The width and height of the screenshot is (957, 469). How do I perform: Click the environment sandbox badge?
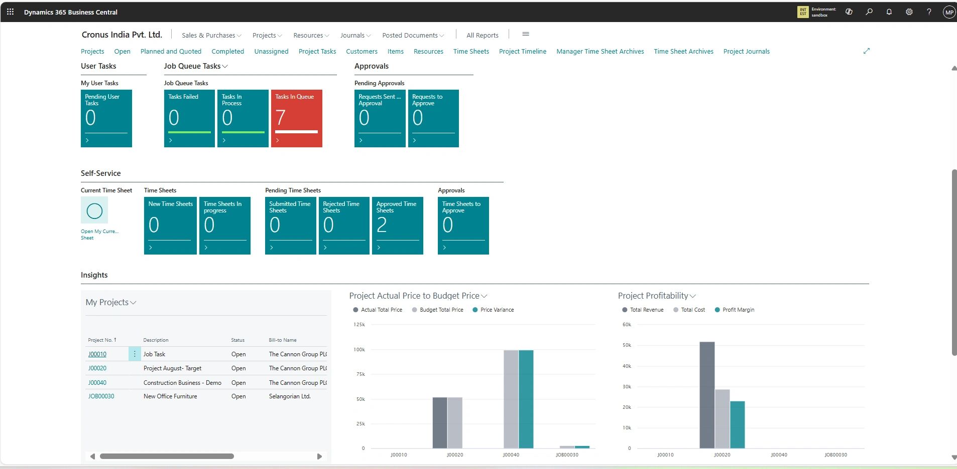coord(817,12)
